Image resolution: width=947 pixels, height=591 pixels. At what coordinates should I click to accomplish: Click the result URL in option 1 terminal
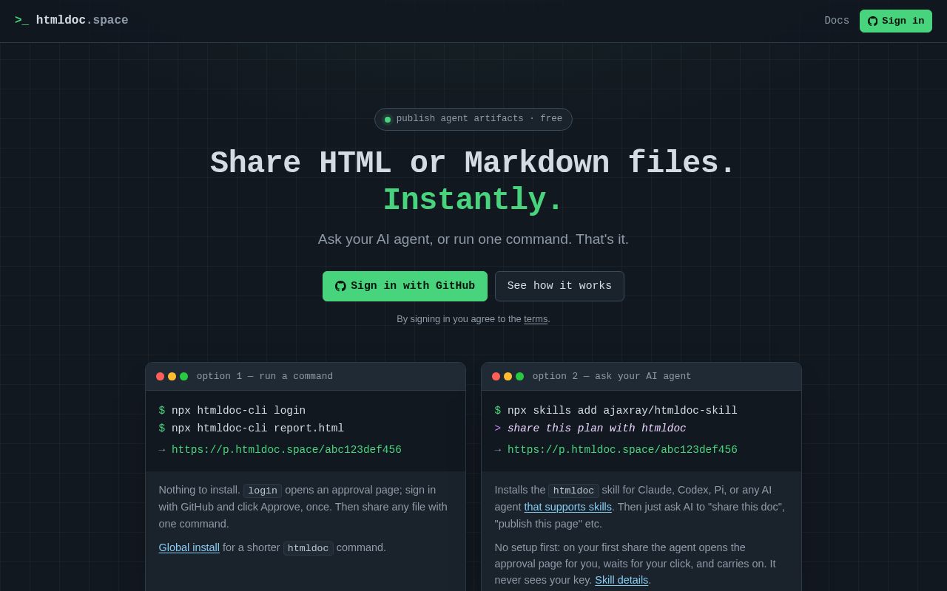tap(286, 450)
